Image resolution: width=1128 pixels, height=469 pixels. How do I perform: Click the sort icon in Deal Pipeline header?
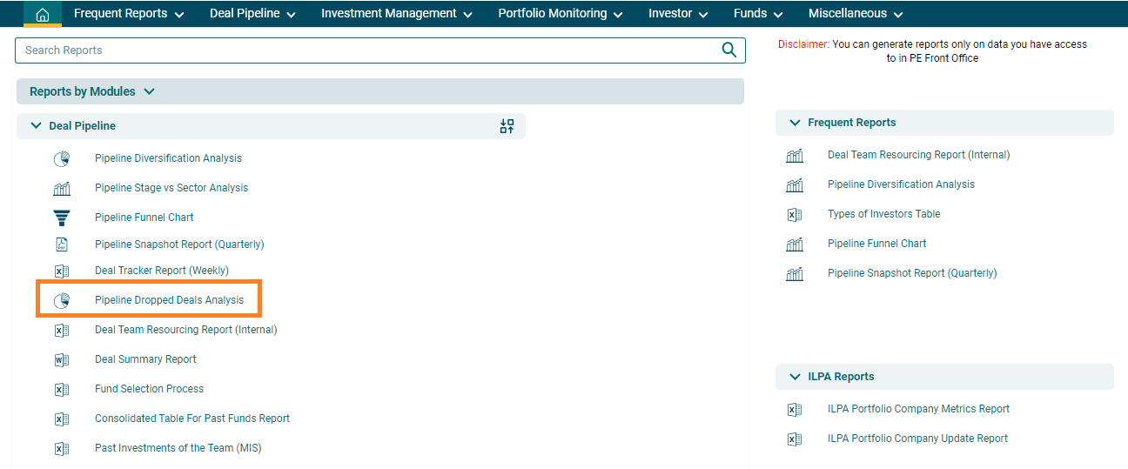point(507,126)
